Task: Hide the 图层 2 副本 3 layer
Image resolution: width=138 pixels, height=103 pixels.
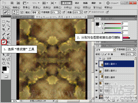Action: [97, 64]
